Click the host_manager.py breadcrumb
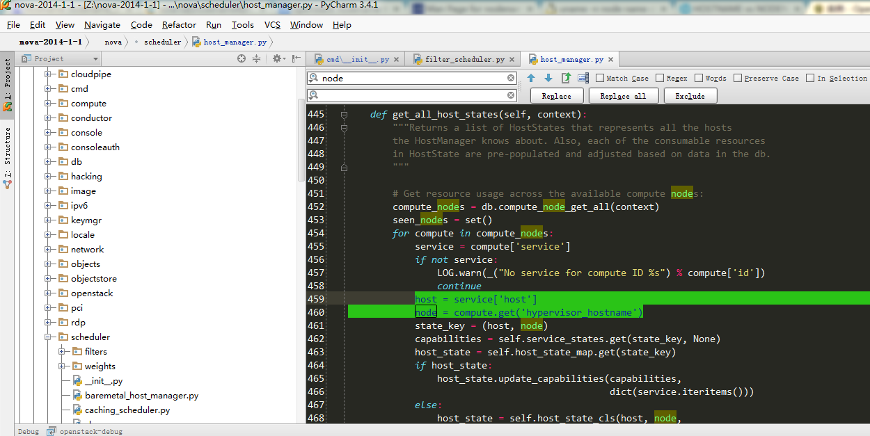Viewport: 870px width, 436px height. point(229,42)
